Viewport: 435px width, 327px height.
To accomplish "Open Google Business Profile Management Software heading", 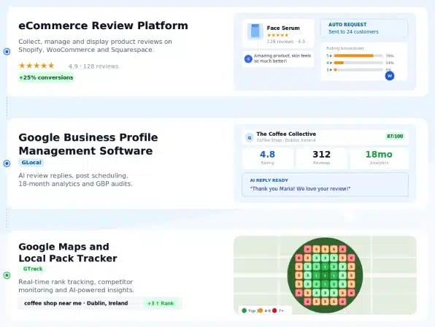I will tap(88, 145).
